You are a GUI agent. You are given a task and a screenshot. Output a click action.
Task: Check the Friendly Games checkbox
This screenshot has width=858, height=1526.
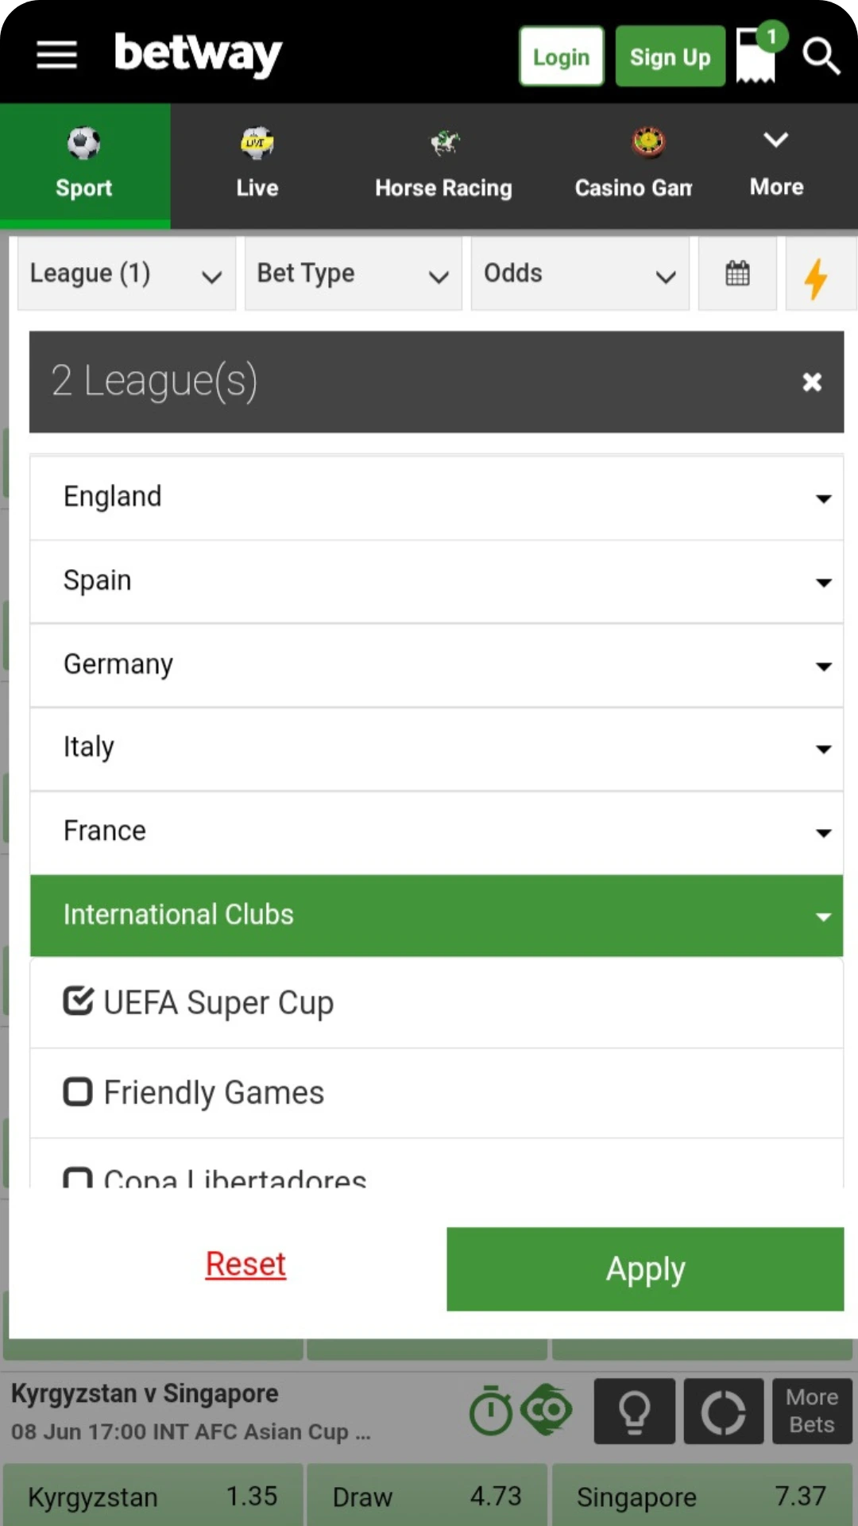click(x=77, y=1091)
